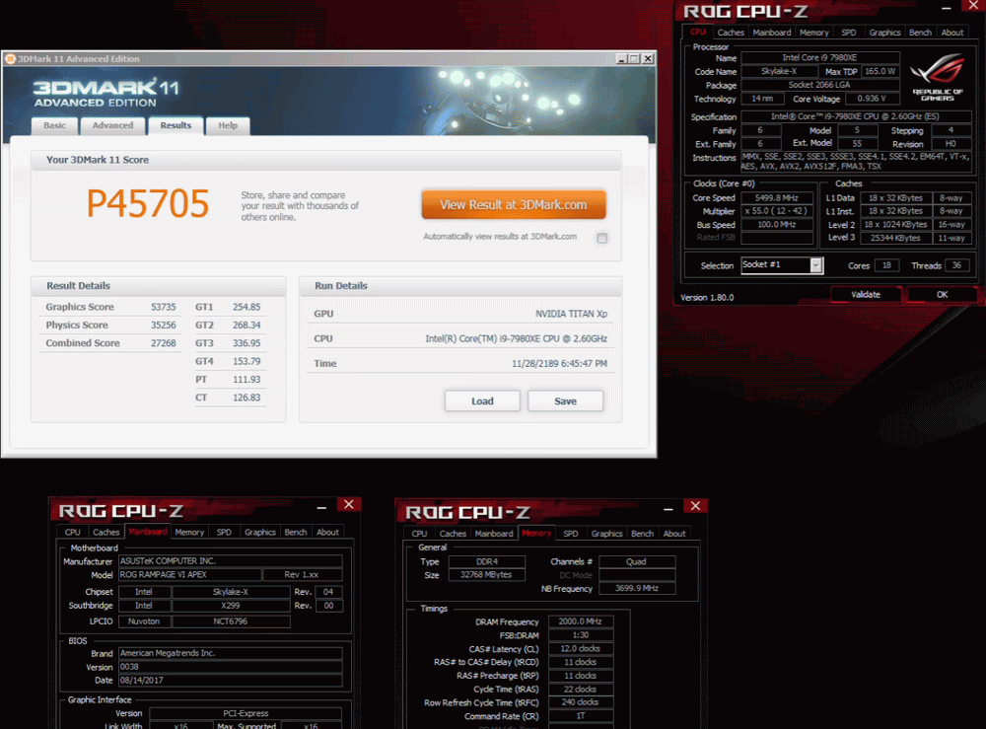The height and width of the screenshot is (729, 986).
Task: Click the NVIDIA TITAN Xp GPU text
Action: [572, 314]
